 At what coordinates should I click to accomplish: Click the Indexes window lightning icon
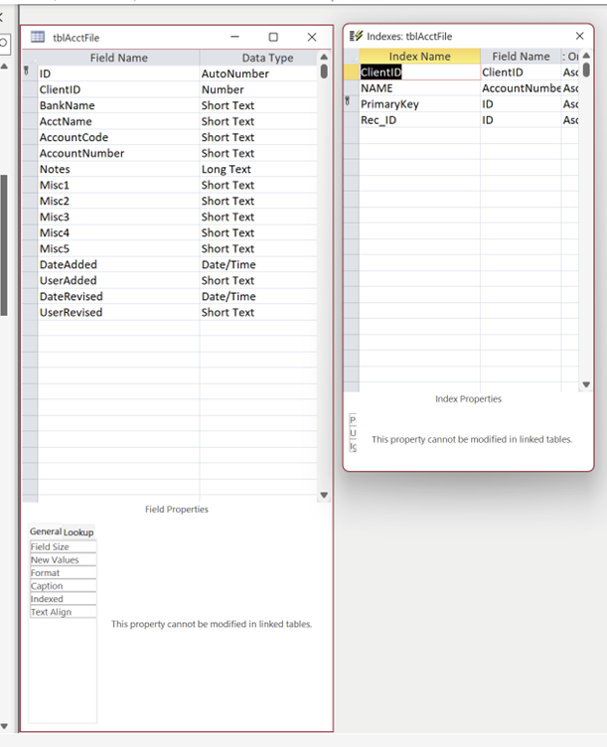[x=356, y=36]
